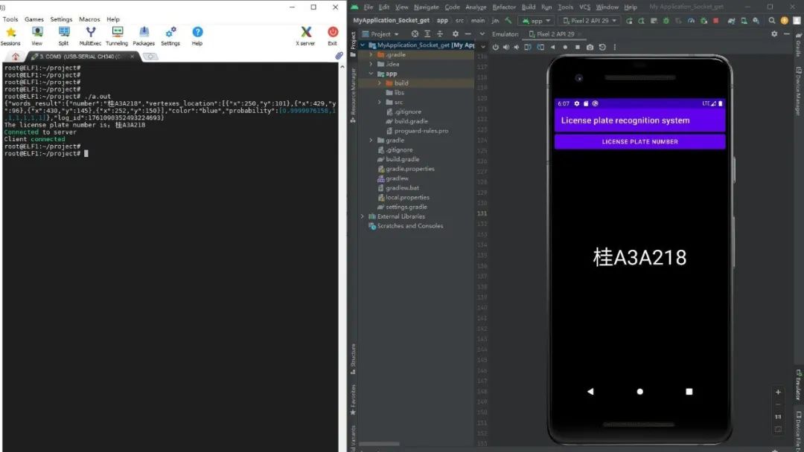Open Pixel 2 API 29 device dropdown

[x=589, y=21]
